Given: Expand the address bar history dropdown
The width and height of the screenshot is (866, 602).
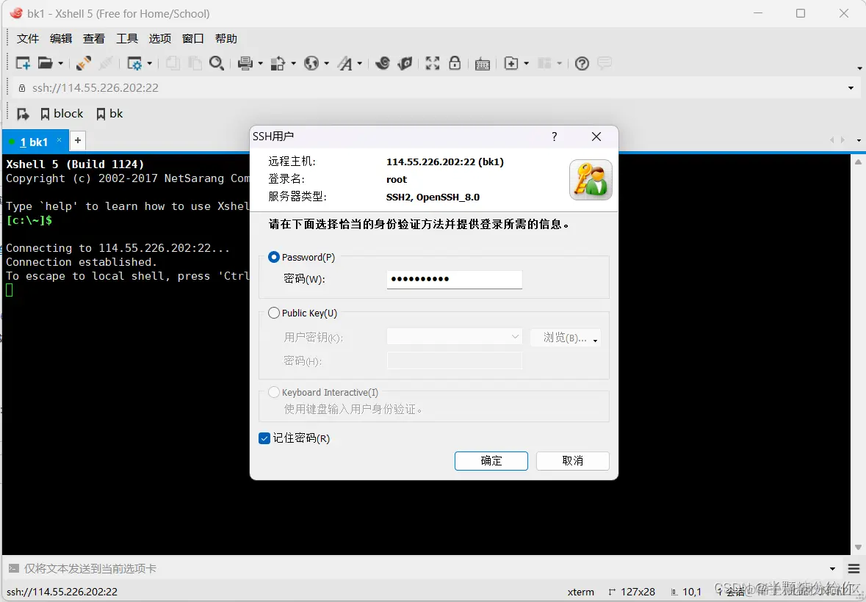Looking at the screenshot, I should point(851,88).
